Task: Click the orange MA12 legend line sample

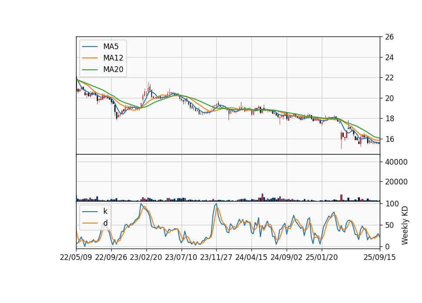Action: click(x=90, y=58)
